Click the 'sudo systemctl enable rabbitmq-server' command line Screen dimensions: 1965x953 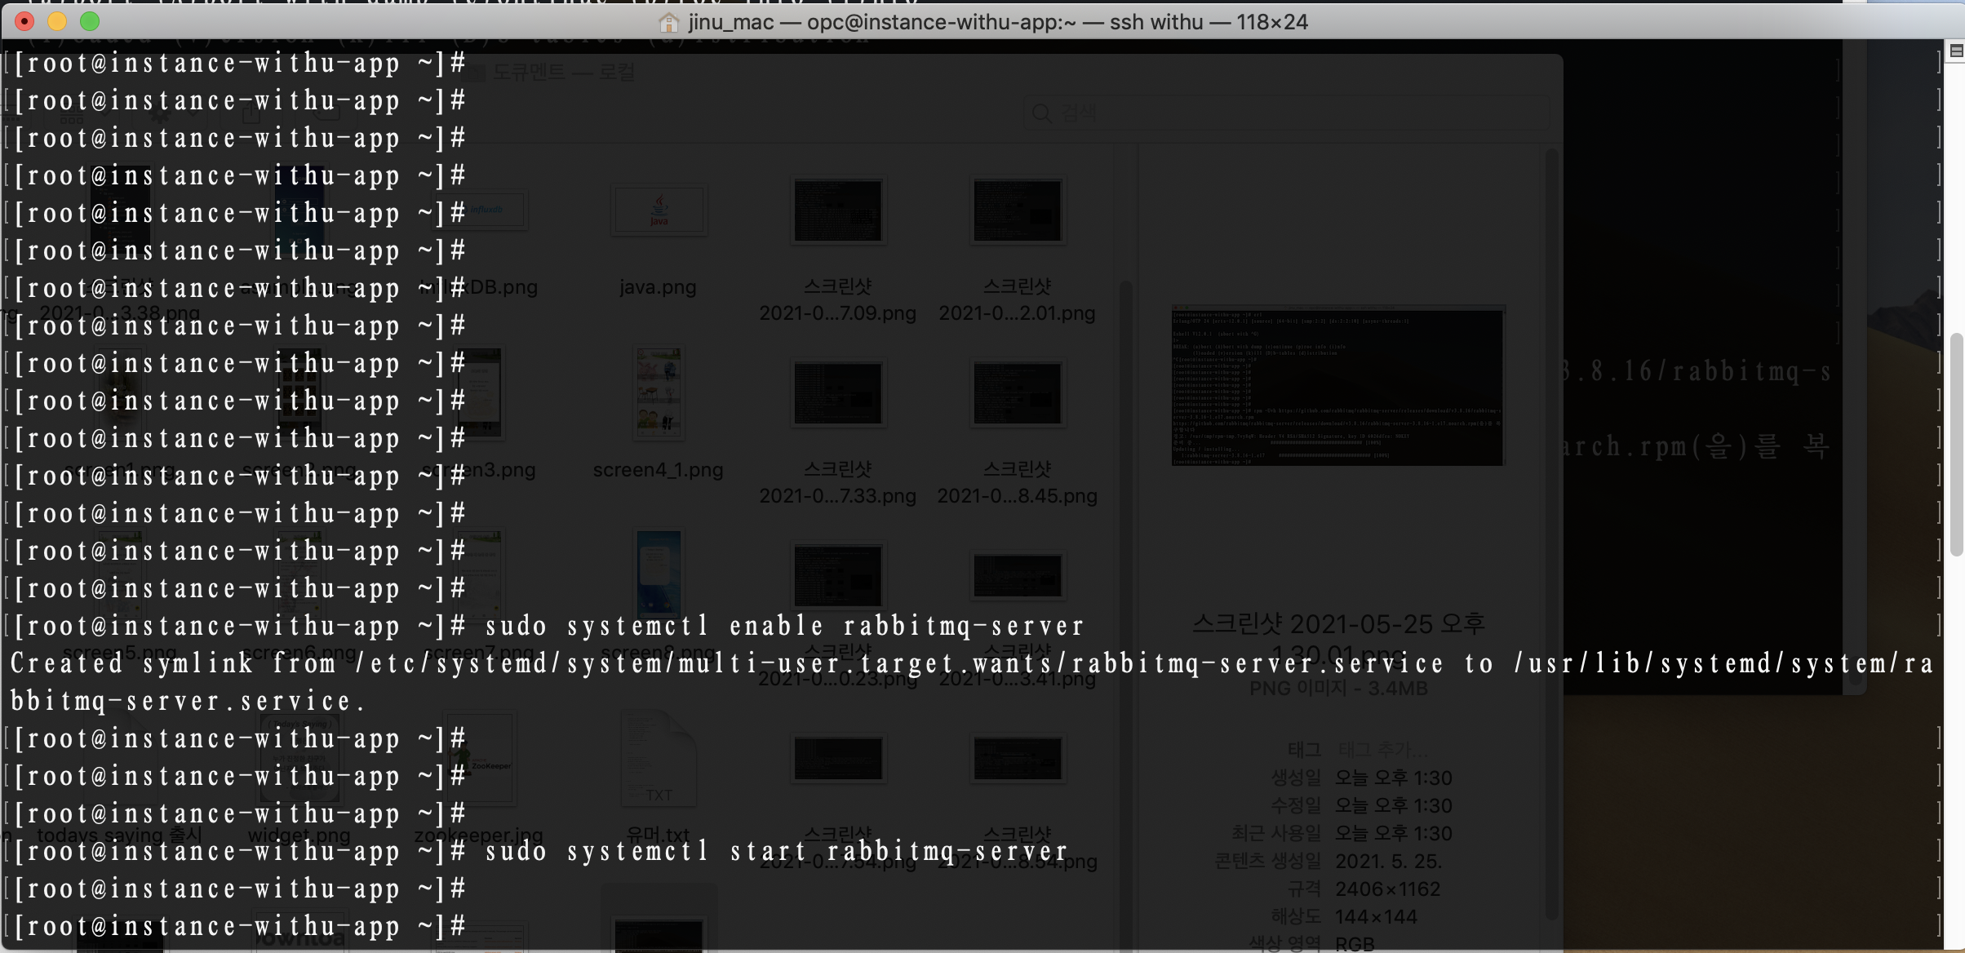783,627
